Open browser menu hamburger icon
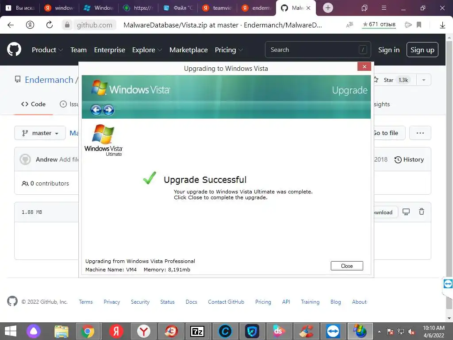The height and width of the screenshot is (340, 453). tap(384, 8)
